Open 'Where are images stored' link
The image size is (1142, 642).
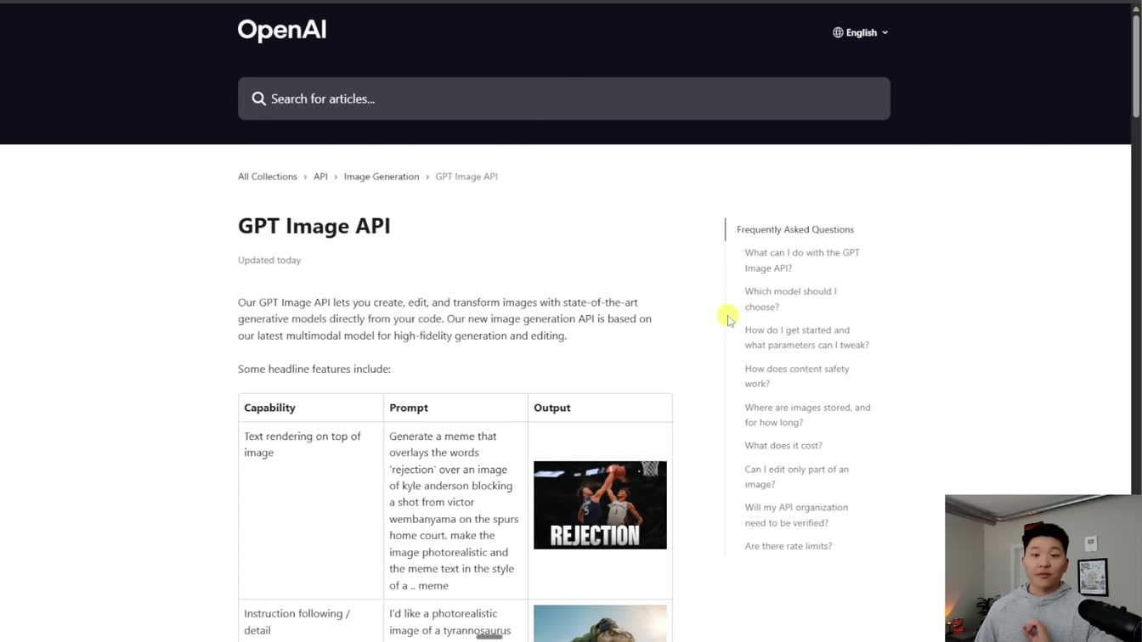point(807,414)
